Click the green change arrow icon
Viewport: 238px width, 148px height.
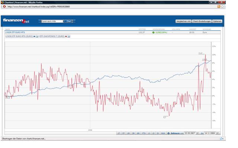[153, 33]
